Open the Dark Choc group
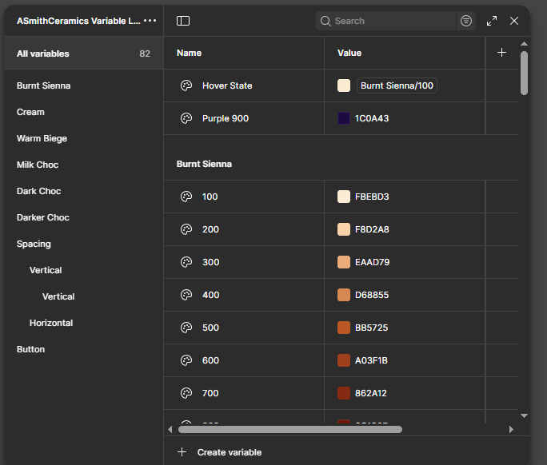The image size is (547, 465). click(x=38, y=191)
